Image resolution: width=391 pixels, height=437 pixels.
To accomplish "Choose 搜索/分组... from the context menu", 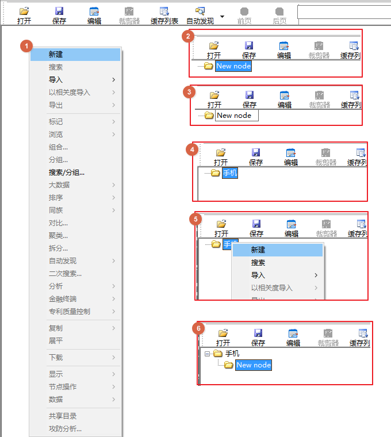I will [x=67, y=172].
